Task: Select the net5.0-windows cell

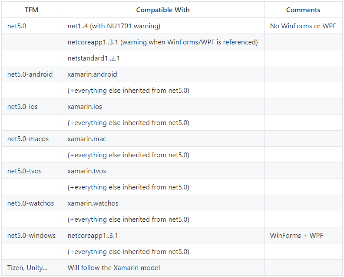Action: point(31,236)
